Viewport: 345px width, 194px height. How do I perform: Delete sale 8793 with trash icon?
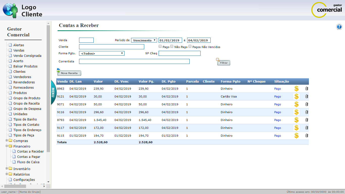(307, 120)
